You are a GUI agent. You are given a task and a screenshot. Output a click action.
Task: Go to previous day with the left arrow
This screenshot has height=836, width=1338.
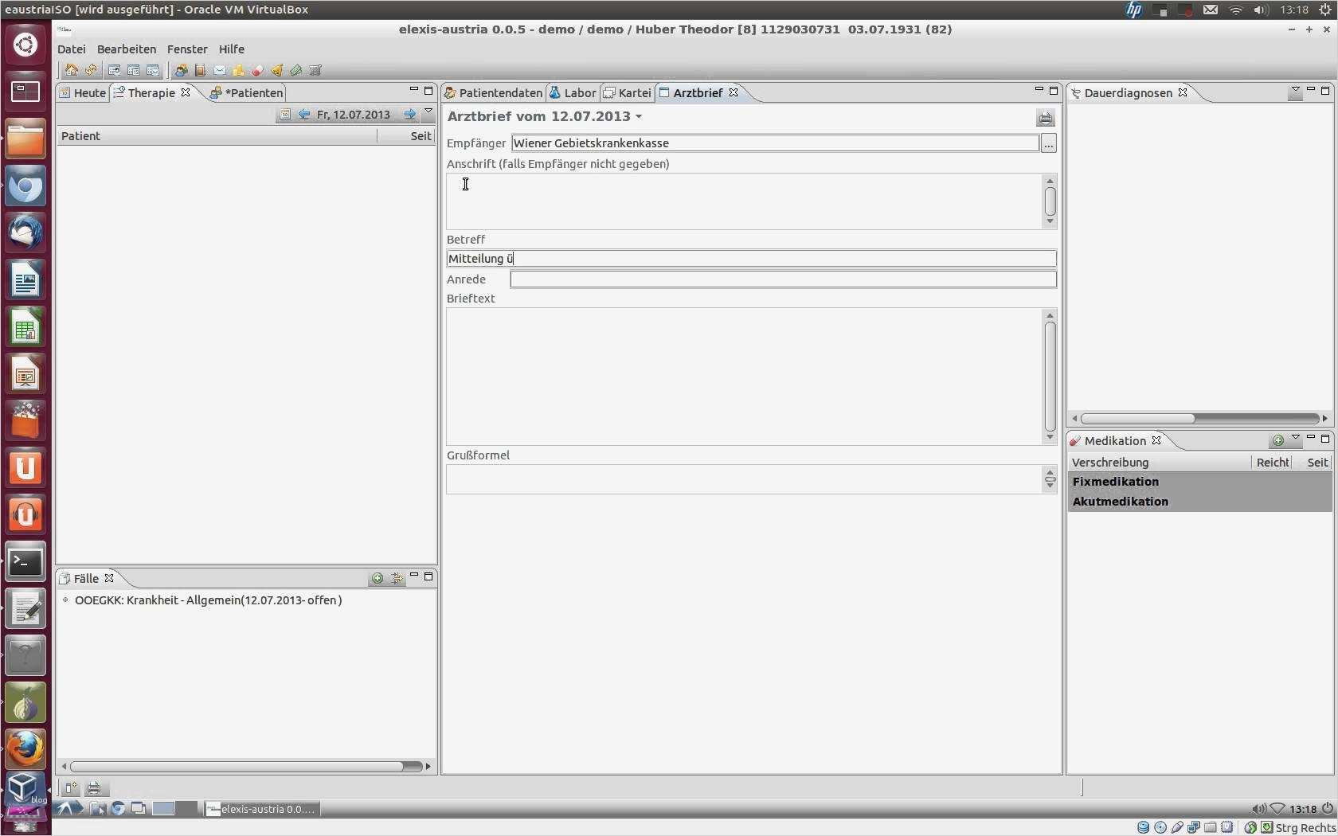click(x=303, y=115)
